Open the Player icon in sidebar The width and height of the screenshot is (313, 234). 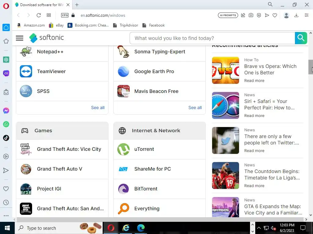point(6,156)
